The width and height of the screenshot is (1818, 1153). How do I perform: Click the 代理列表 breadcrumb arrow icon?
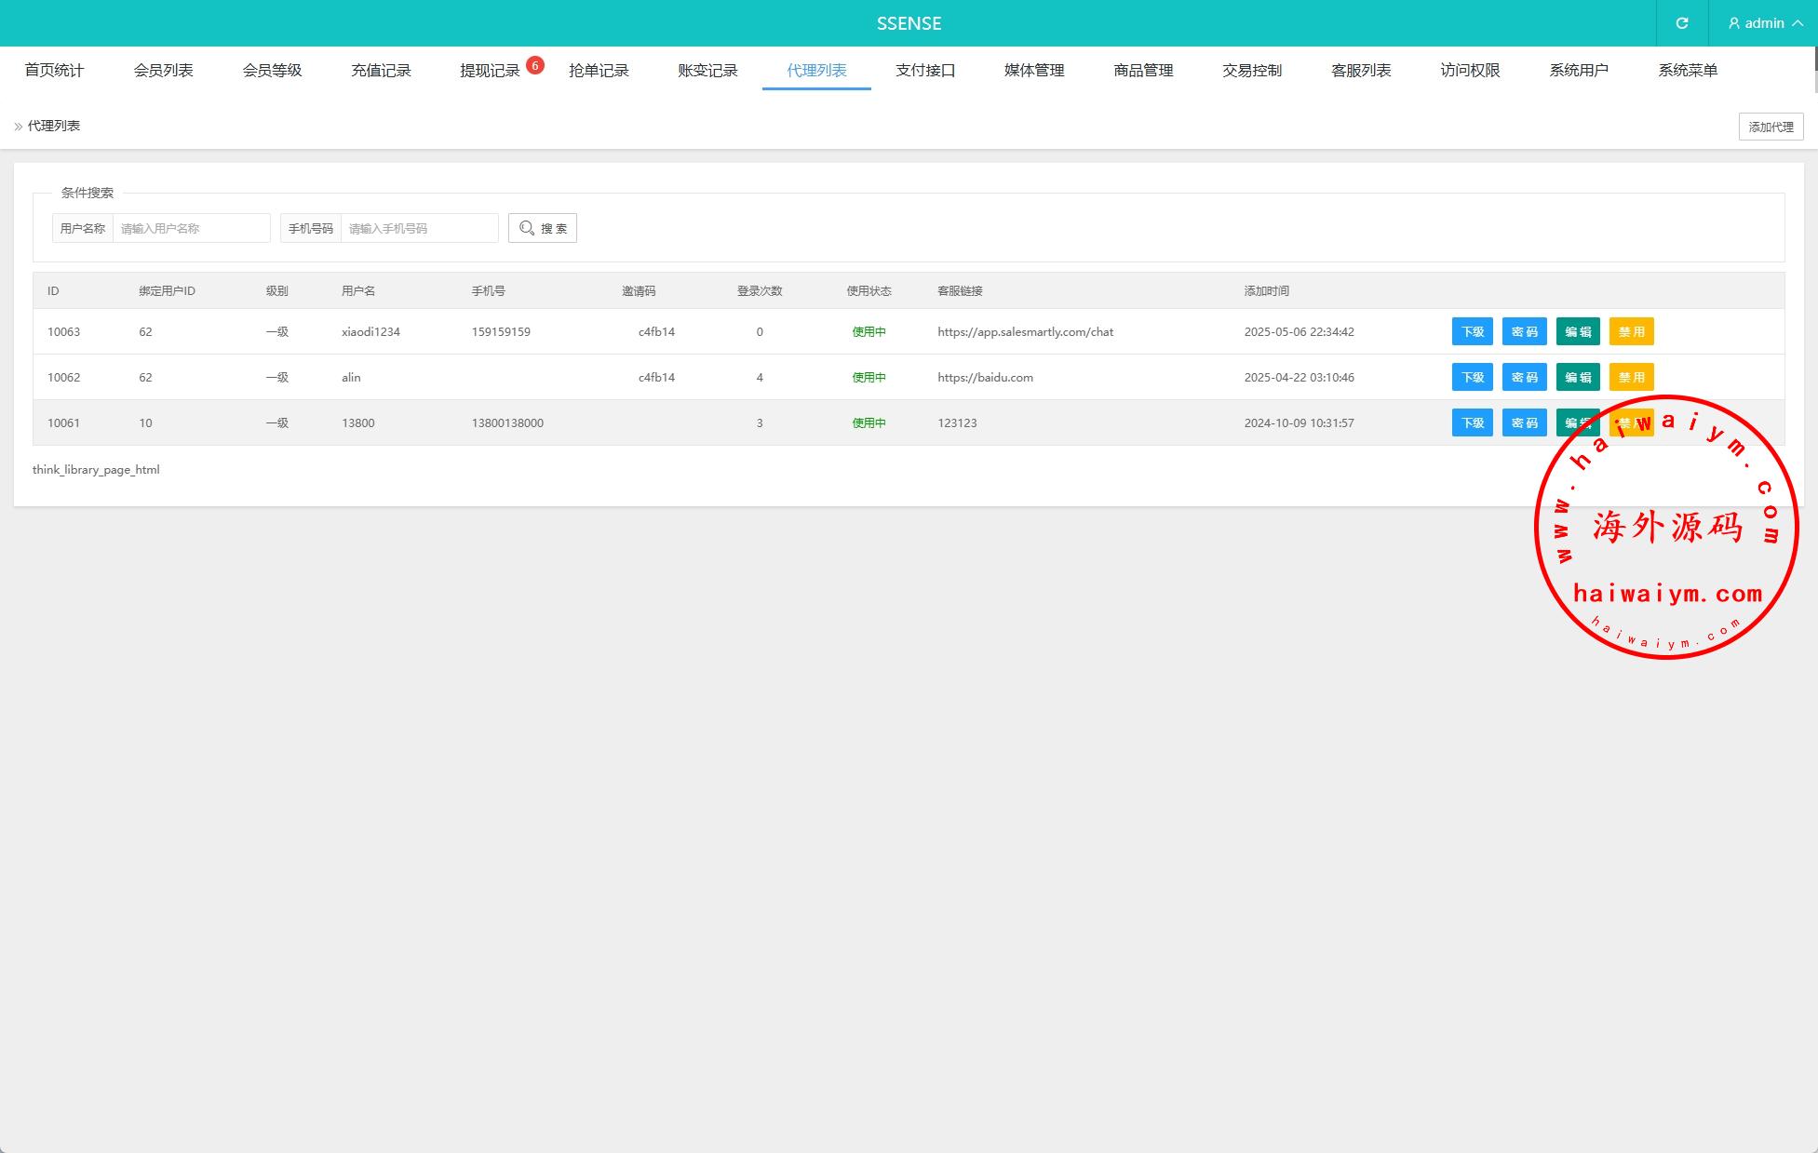pos(18,127)
